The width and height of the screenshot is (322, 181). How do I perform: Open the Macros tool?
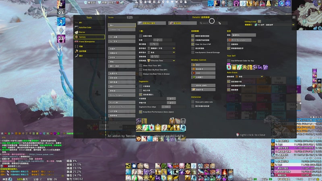(x=89, y=32)
